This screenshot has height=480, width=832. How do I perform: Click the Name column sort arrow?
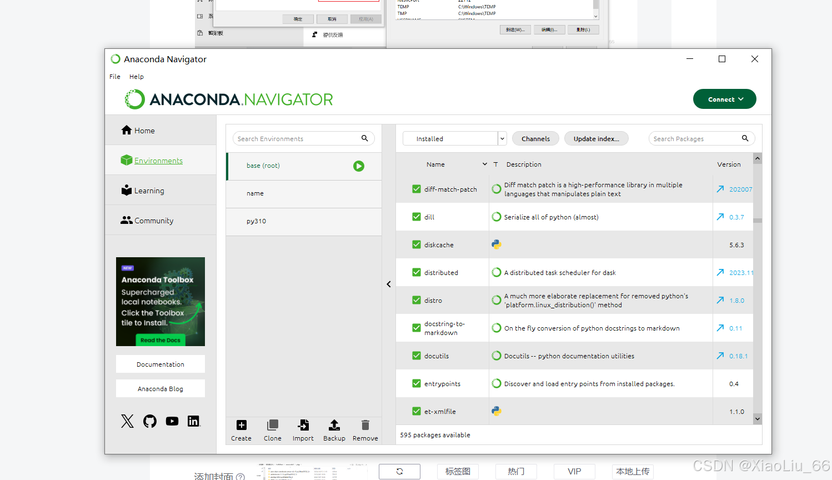pos(485,164)
